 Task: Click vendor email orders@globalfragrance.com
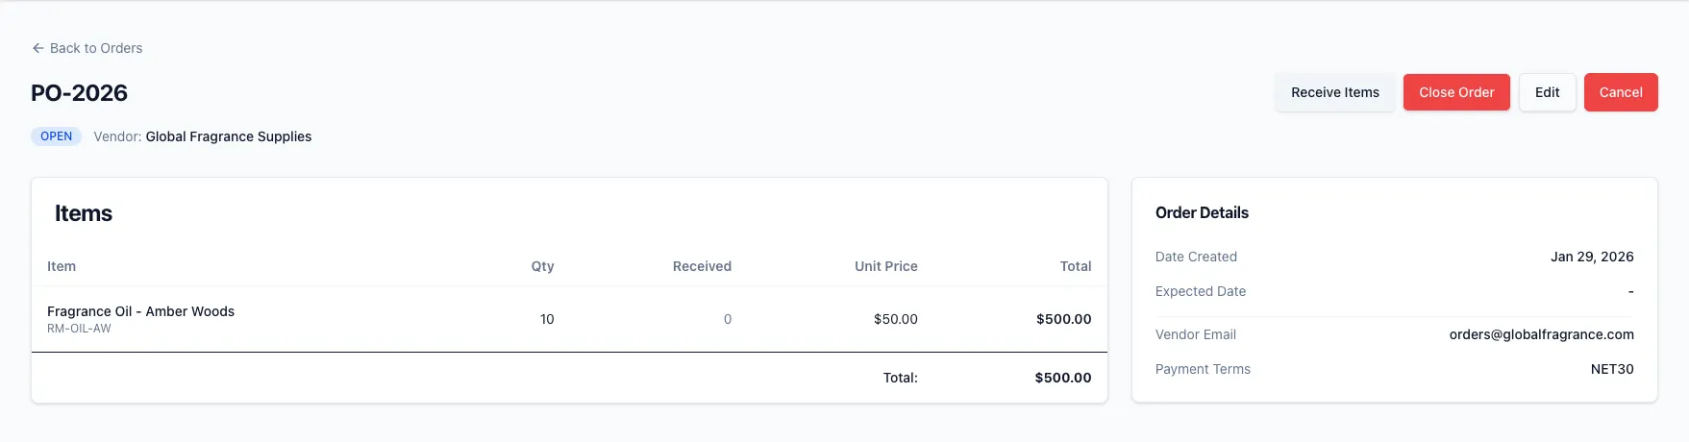(x=1541, y=334)
